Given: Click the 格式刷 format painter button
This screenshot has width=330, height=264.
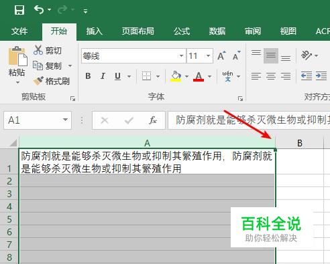Looking at the screenshot, I should tap(52, 81).
